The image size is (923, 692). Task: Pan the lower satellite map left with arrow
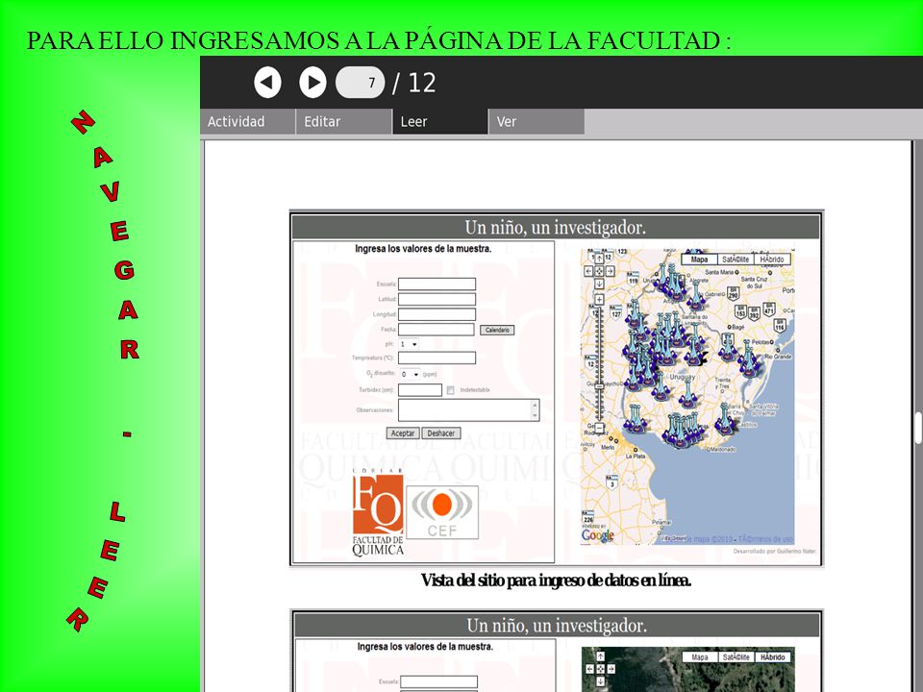click(589, 669)
